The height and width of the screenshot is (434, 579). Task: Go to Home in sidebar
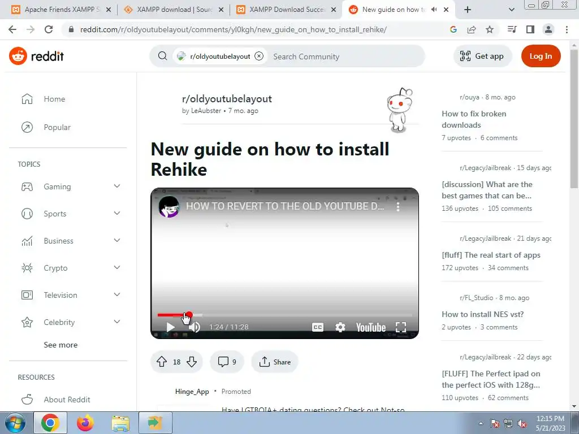click(x=54, y=99)
